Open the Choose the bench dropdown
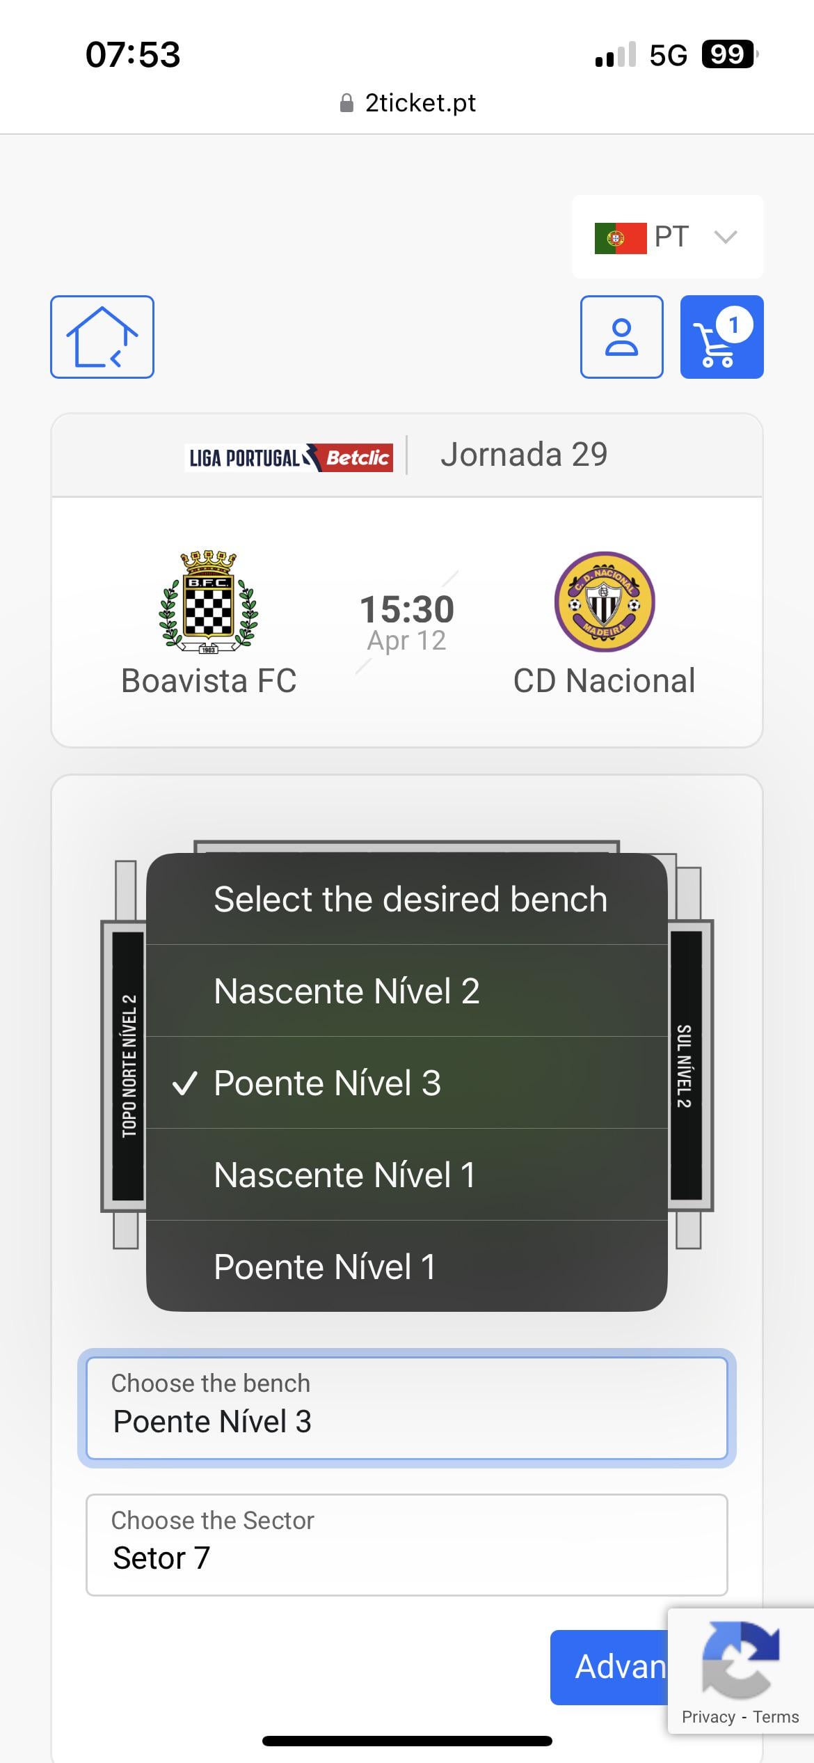Screen dimensions: 814x1763 tap(406, 1409)
